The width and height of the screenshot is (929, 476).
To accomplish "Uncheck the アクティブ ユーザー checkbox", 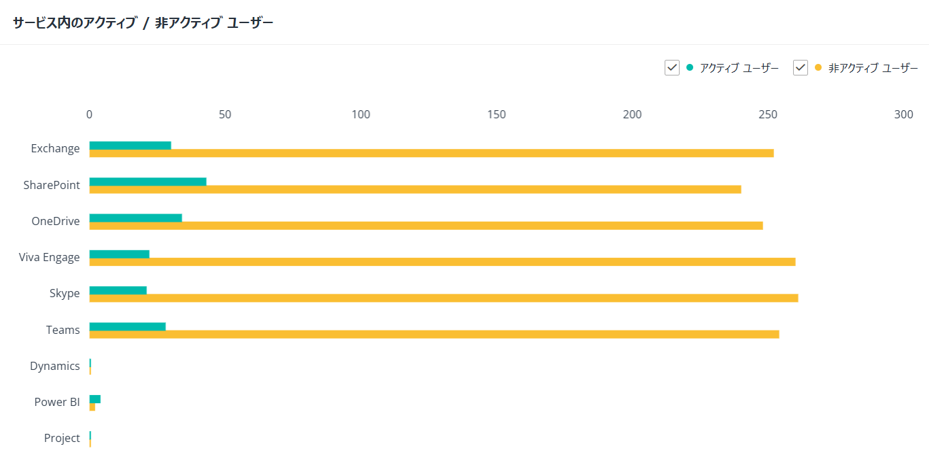I will (x=671, y=68).
